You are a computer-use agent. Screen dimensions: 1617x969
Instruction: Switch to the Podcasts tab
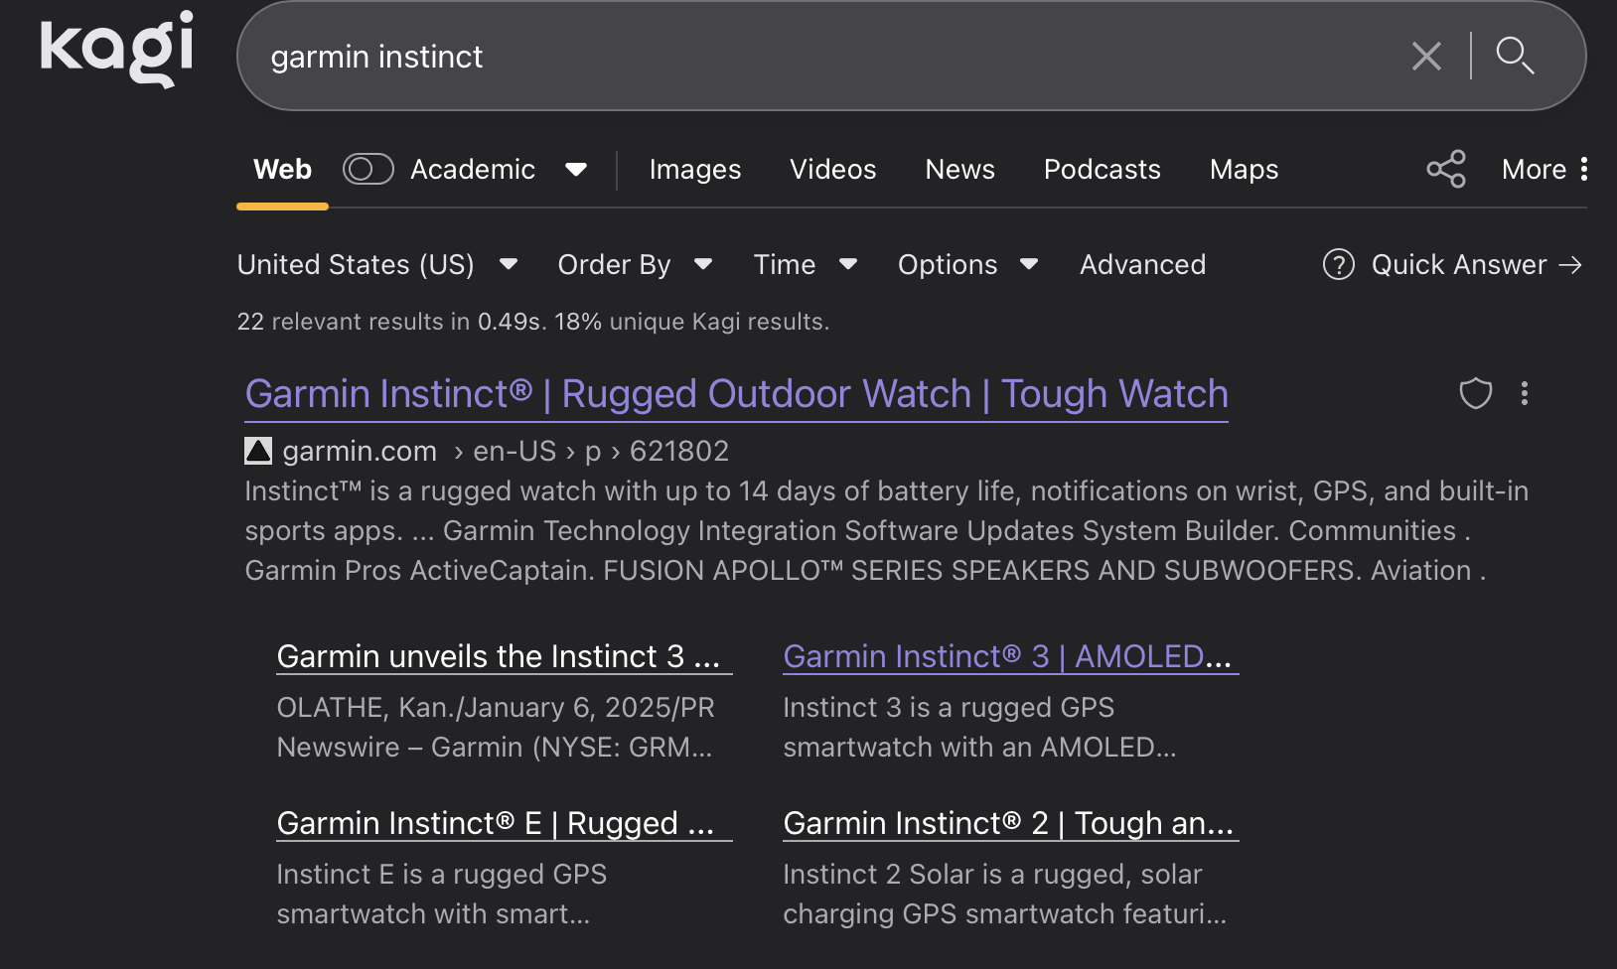pos(1102,170)
